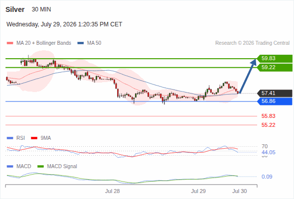
Task: Click the 57.41 current price tag
Action: (275, 93)
